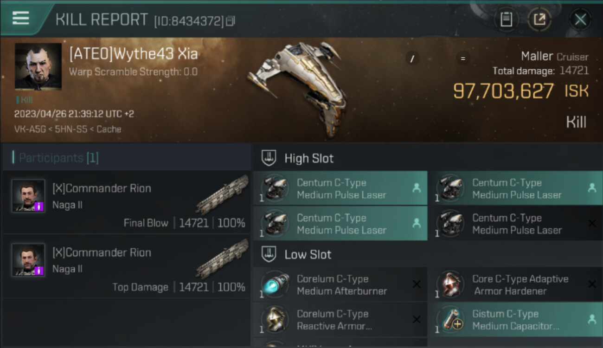View Wythe43 Xia's character portrait
Viewport: 603px width, 348px height.
(38, 66)
